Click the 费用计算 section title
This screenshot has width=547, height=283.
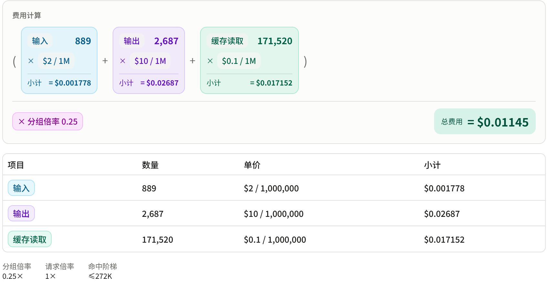[27, 15]
